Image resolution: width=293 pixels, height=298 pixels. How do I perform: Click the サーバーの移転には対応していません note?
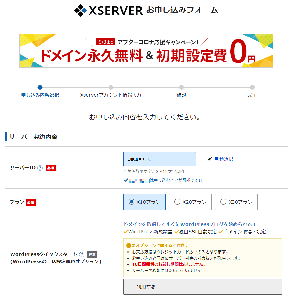point(168,271)
